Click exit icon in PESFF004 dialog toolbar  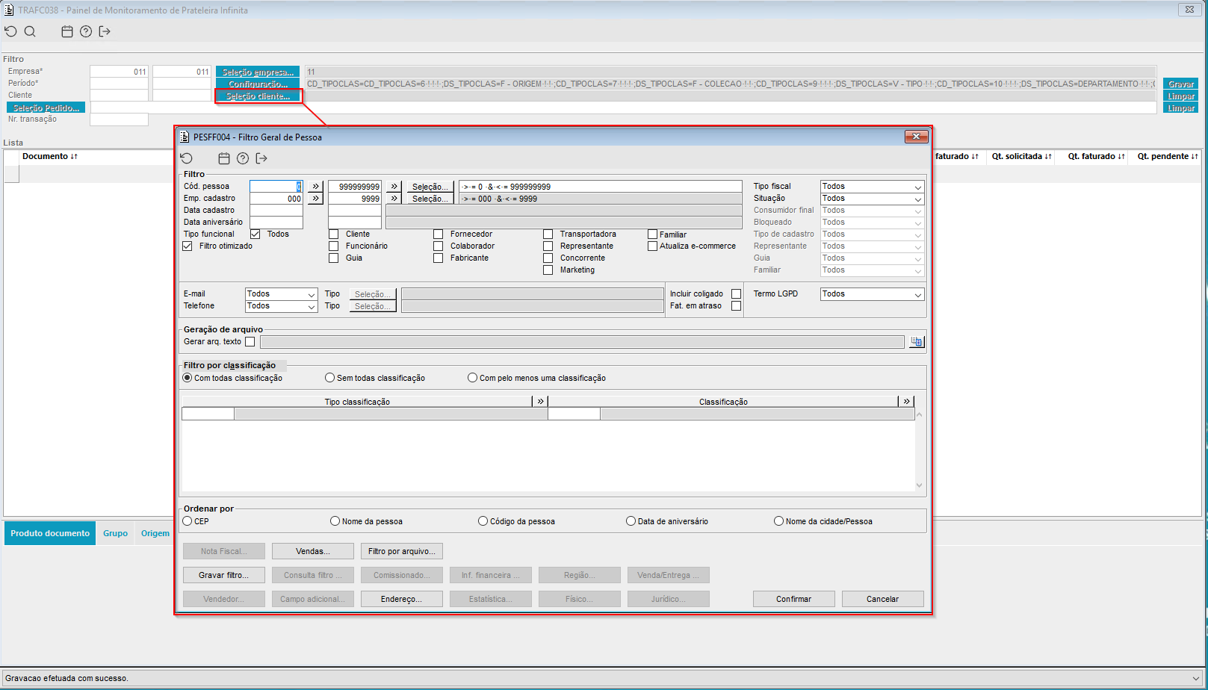click(261, 158)
